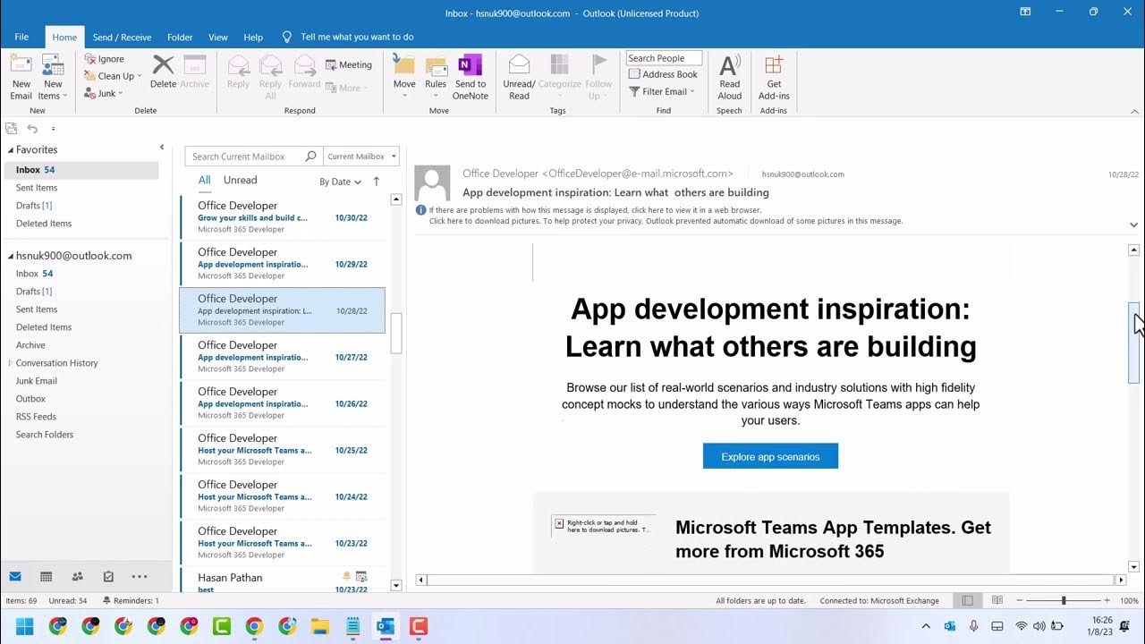Click the Rules icon
1145x644 pixels.
coord(436,76)
